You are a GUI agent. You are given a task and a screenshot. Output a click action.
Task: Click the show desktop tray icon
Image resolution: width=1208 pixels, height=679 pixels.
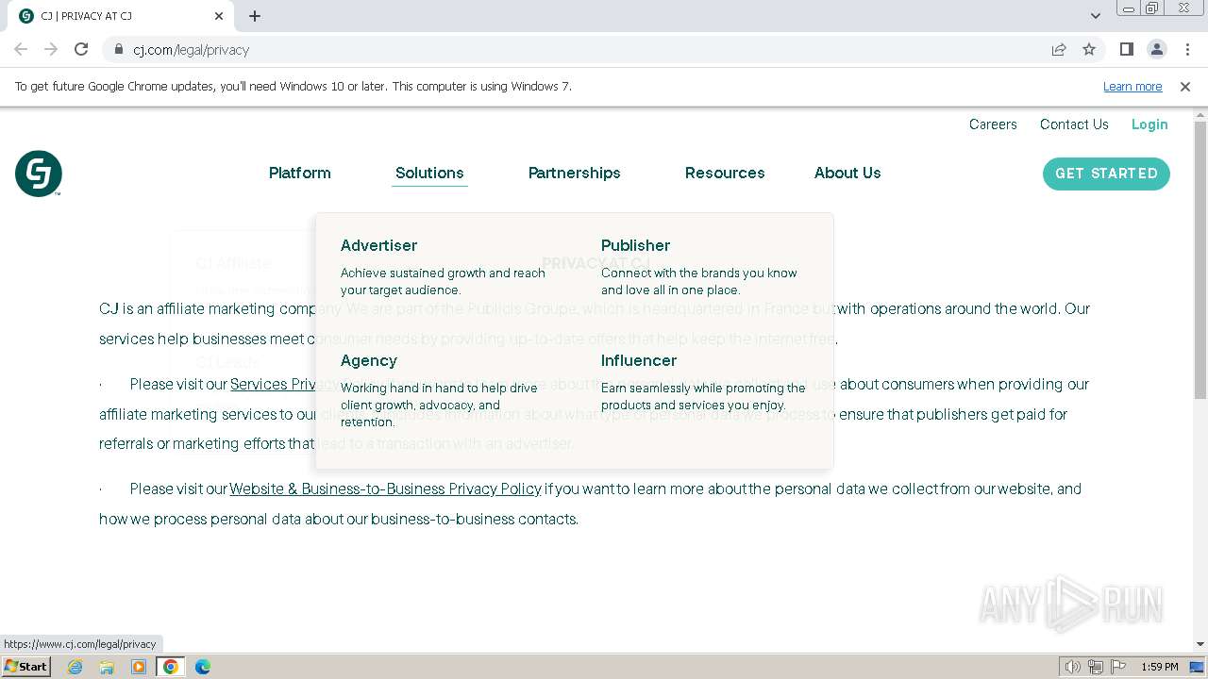coord(1197,667)
